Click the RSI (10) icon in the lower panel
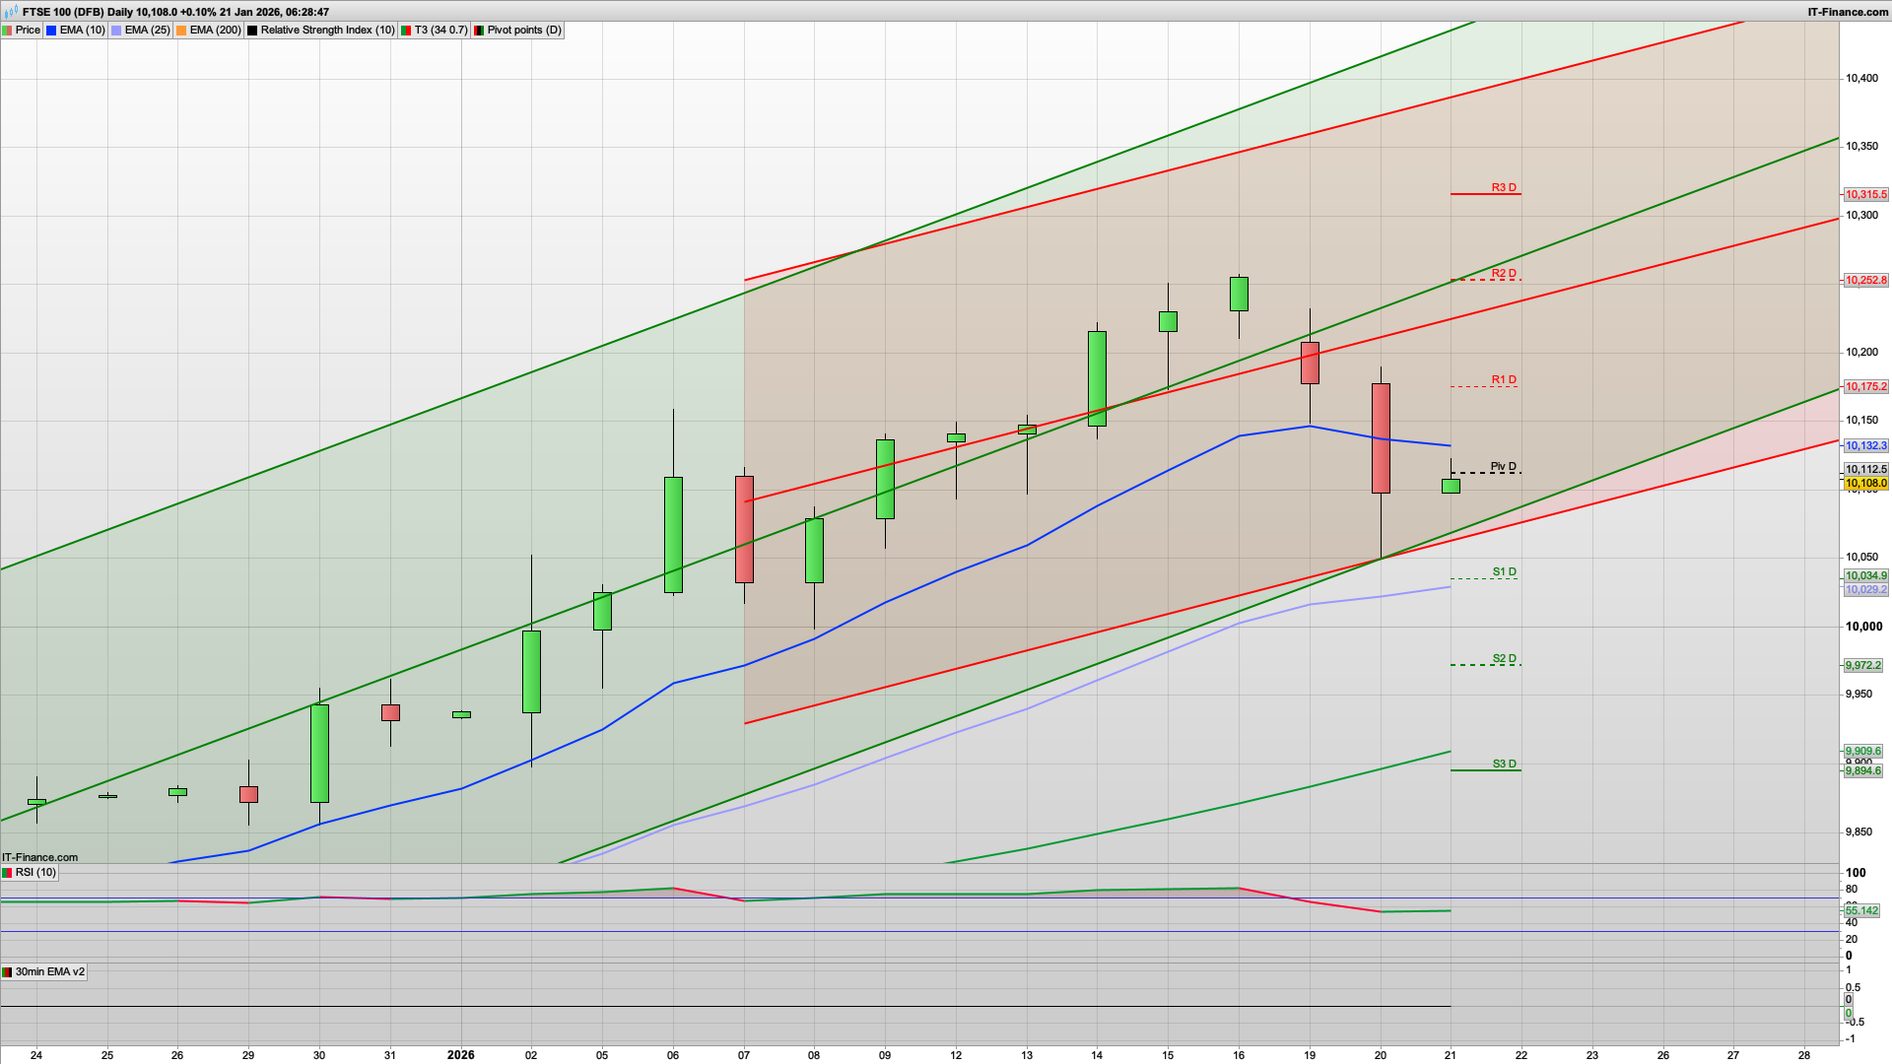 click(8, 872)
